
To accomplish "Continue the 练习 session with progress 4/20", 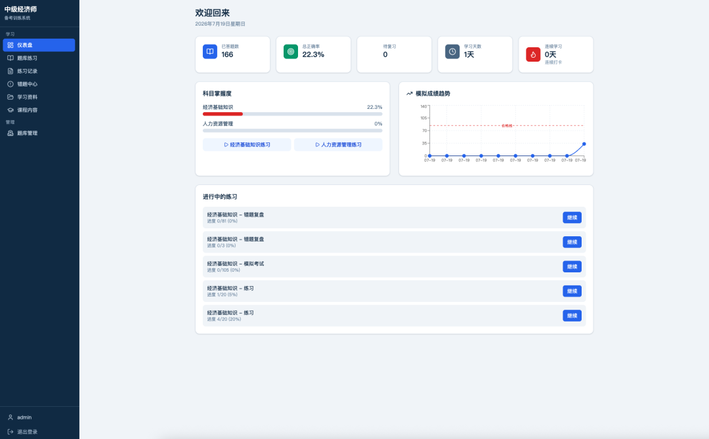I will 572,316.
